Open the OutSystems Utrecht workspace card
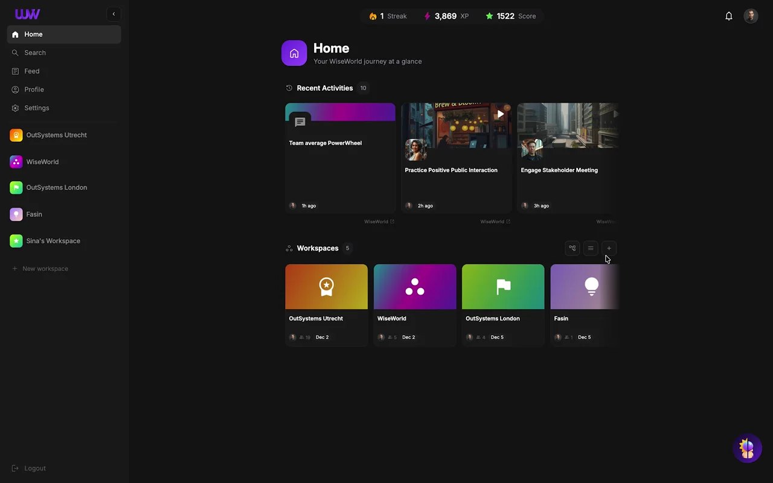The width and height of the screenshot is (773, 483). [x=326, y=302]
